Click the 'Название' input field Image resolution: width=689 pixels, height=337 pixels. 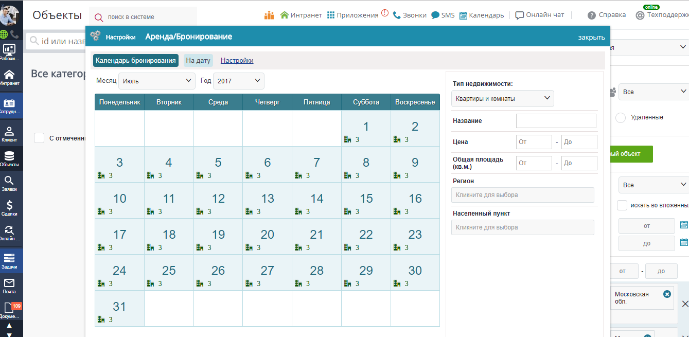pos(556,121)
